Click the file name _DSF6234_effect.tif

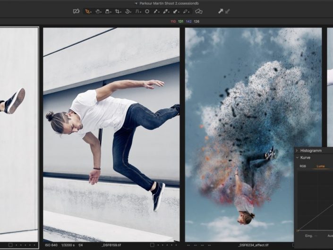[253, 245]
